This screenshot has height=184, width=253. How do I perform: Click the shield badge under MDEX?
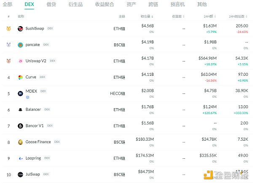pyautogui.click(x=28, y=97)
